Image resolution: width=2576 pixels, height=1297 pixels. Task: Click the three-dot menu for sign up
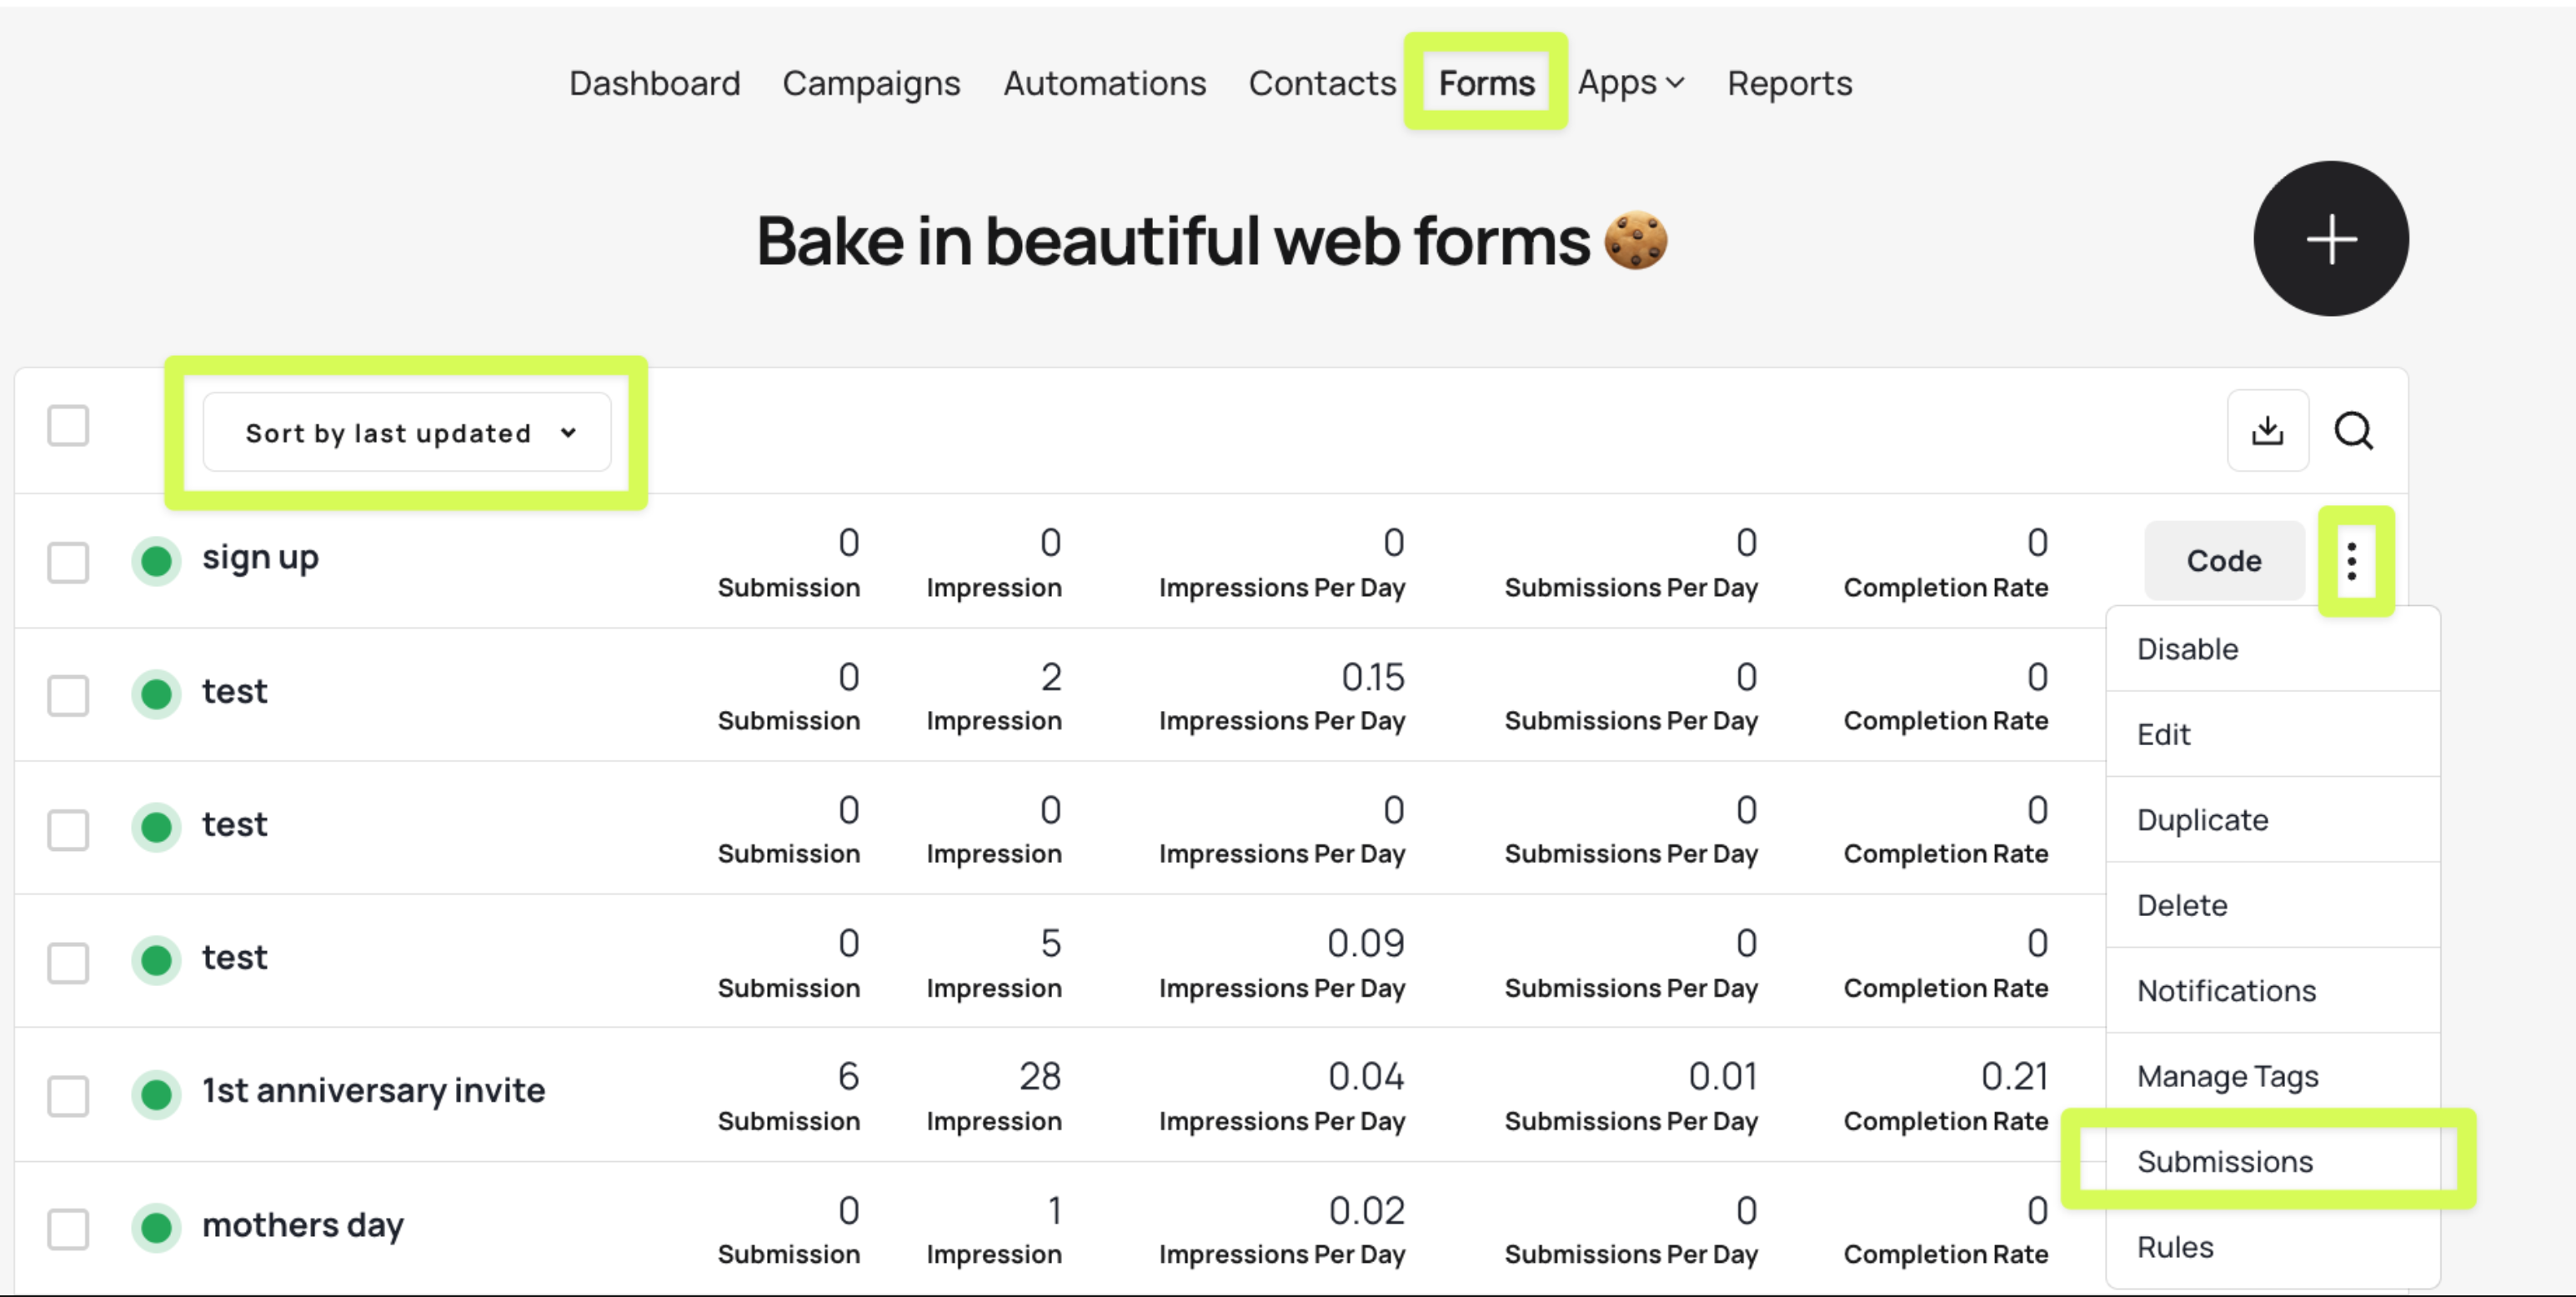pyautogui.click(x=2352, y=561)
